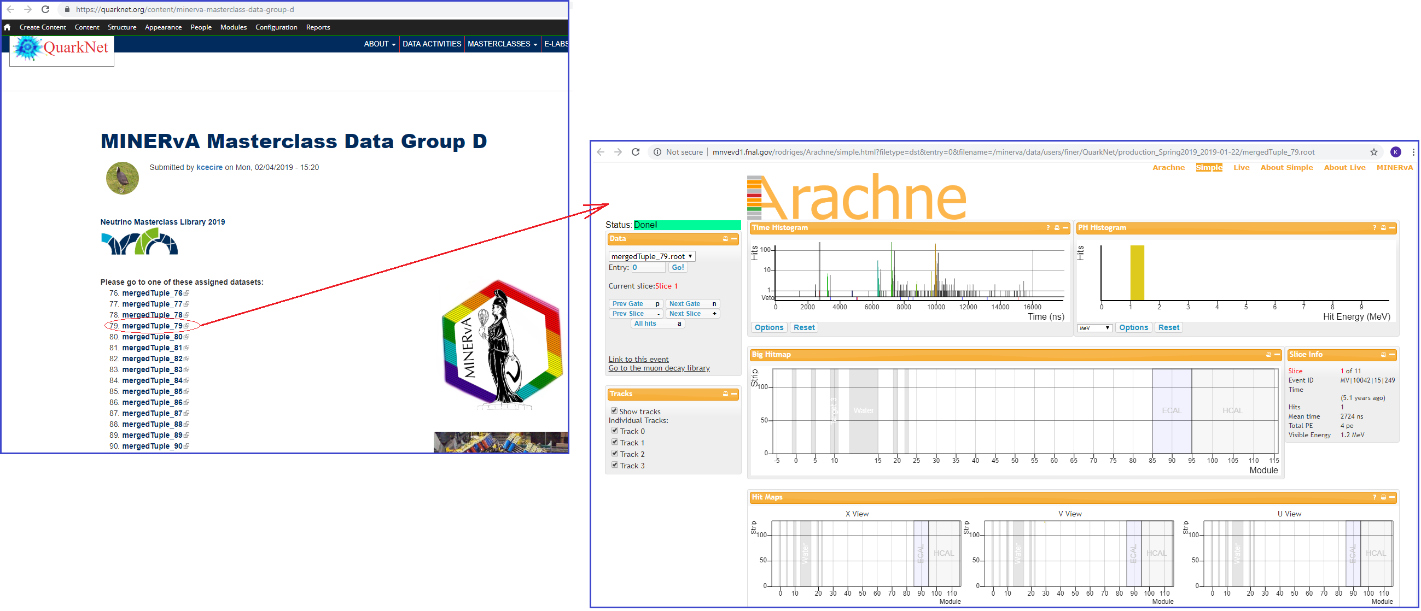Open the ABOUT dropdown menu
This screenshot has width=1421, height=611.
click(380, 44)
